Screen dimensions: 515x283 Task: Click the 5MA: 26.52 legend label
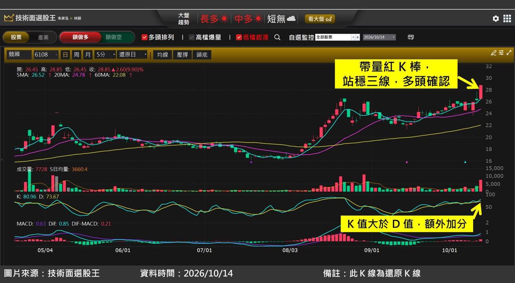click(31, 75)
